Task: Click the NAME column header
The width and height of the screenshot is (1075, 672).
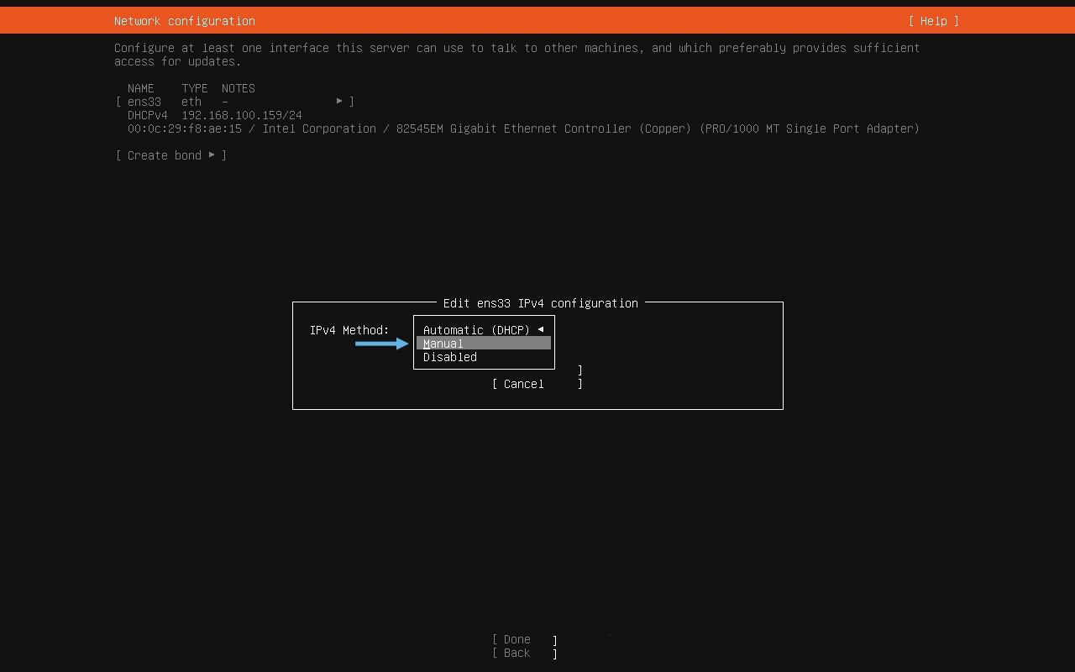Action: (140, 87)
